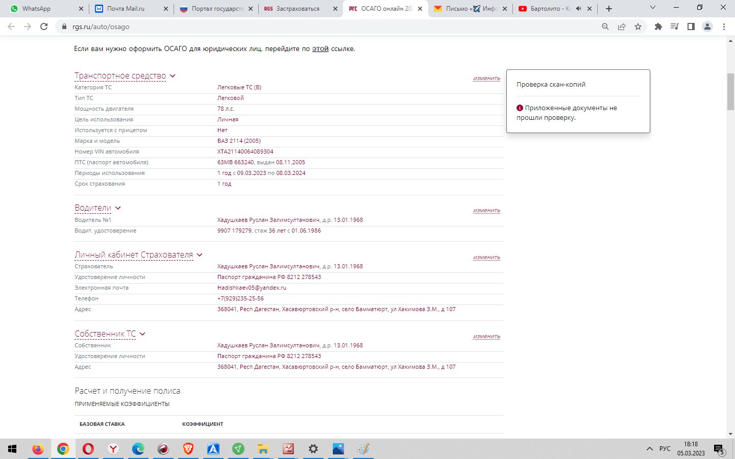Click the VIN value XTA21140064089304
The width and height of the screenshot is (735, 459).
pos(245,151)
